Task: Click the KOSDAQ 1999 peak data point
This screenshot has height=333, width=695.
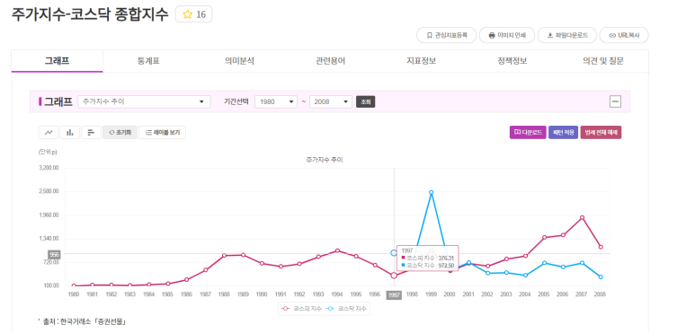Action: pos(431,192)
